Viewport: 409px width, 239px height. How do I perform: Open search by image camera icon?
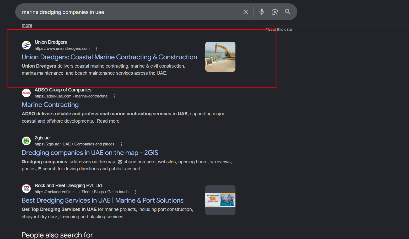pos(275,12)
